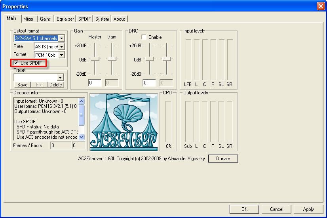Click the LFE input level meter
Viewport: 327px width, 218px height.
pos(188,59)
